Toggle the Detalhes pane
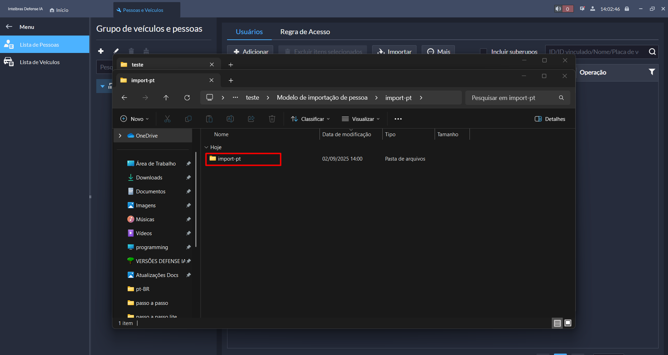The height and width of the screenshot is (355, 668). [x=550, y=119]
